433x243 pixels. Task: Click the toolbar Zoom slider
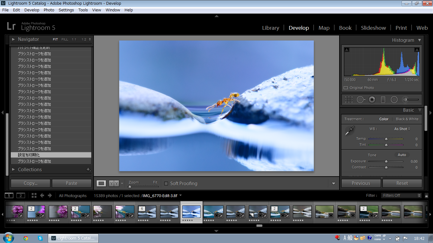(x=143, y=187)
